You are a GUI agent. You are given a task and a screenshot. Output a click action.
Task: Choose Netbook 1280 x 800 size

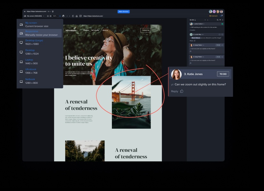40,81
